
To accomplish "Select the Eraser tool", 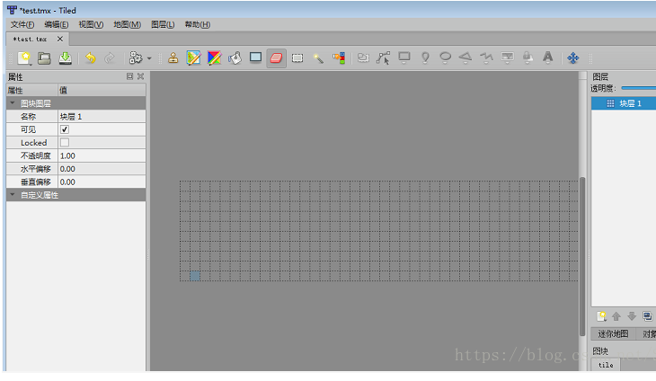I will (276, 58).
